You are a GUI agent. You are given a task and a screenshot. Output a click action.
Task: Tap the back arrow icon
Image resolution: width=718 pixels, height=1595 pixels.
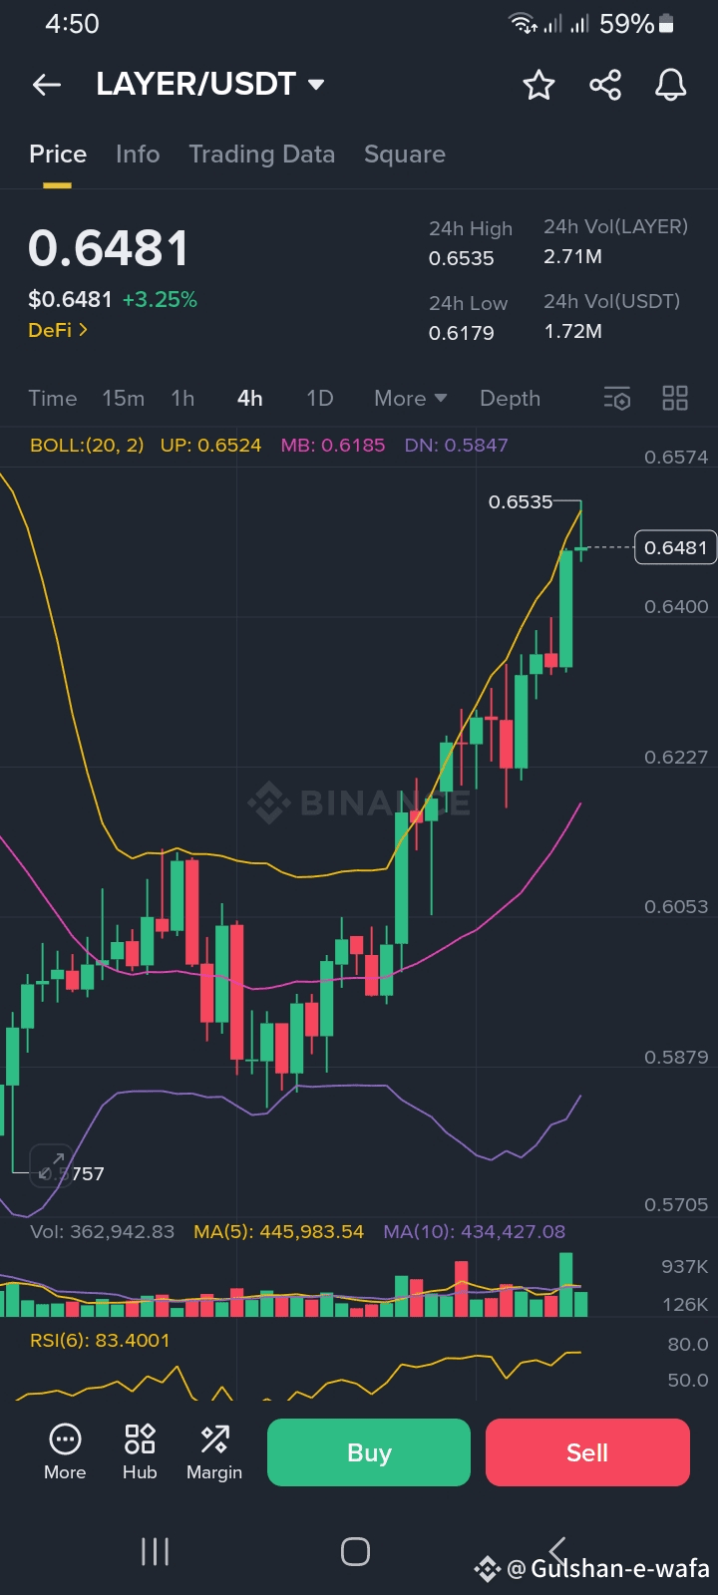point(47,85)
